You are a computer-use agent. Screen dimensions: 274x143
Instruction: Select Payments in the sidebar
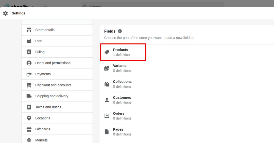57,74
